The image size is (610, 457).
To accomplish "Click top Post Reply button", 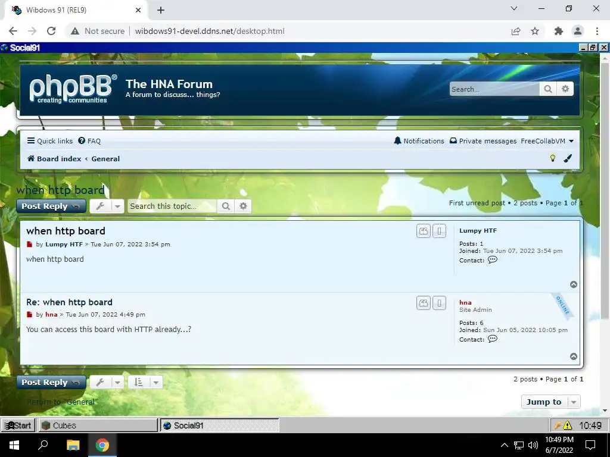I will point(51,206).
